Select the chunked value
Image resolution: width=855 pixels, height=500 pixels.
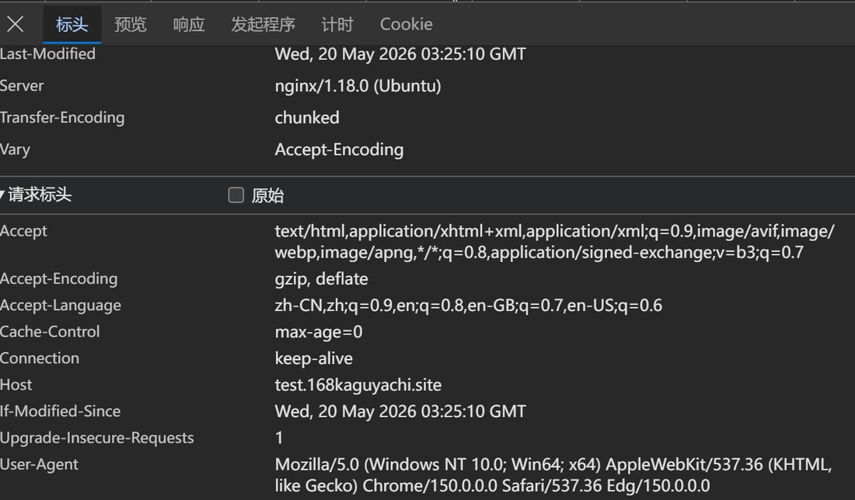click(x=307, y=117)
